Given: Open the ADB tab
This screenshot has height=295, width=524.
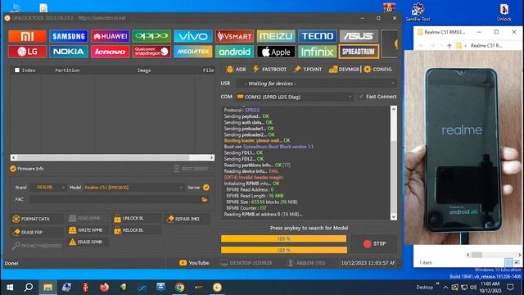Looking at the screenshot, I should tap(236, 69).
